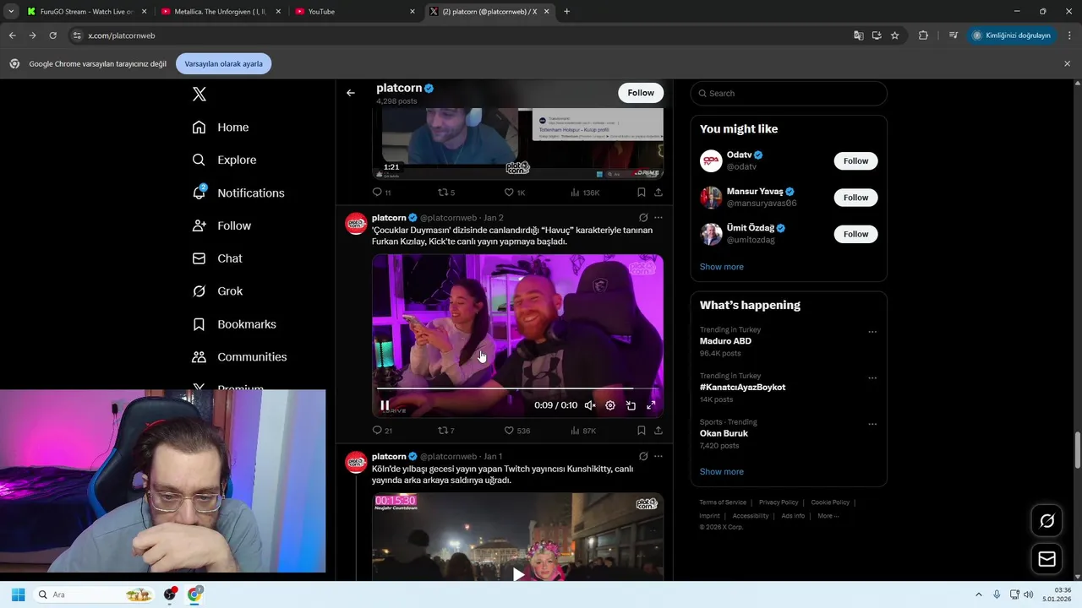
Task: Open the Okan Buruk trend
Action: (x=724, y=433)
